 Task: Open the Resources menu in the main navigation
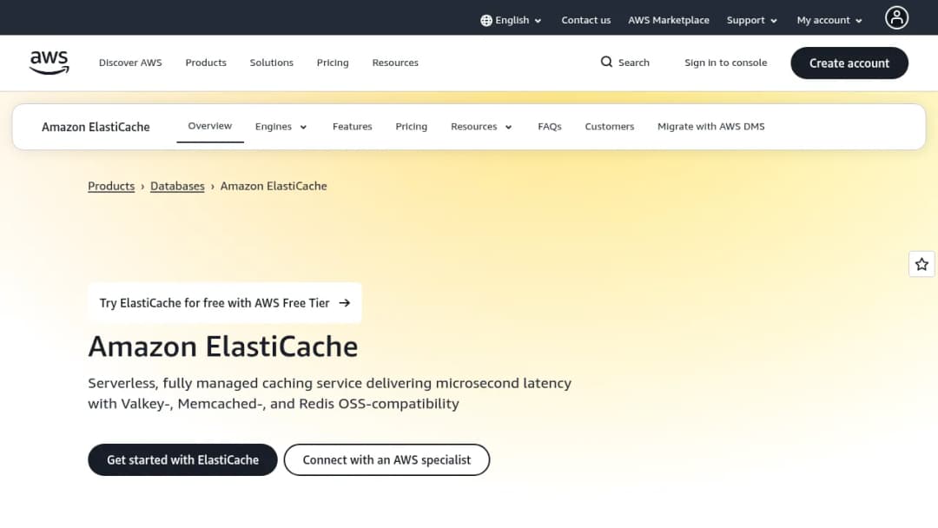coord(395,63)
